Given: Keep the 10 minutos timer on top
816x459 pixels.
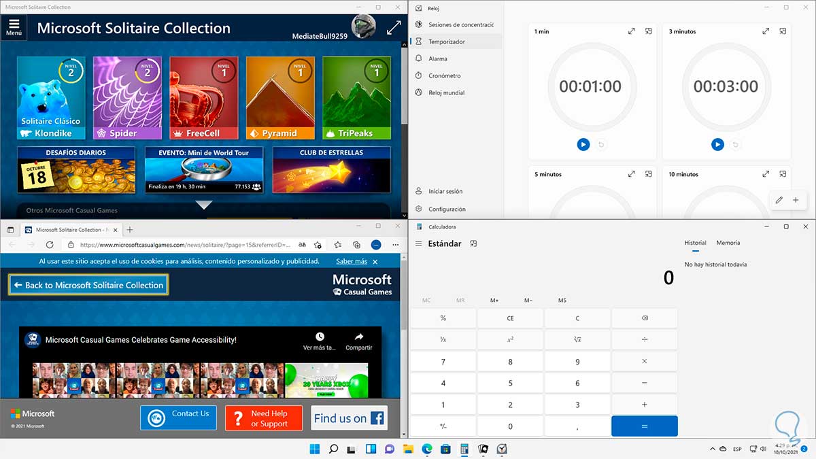Looking at the screenshot, I should (x=783, y=174).
